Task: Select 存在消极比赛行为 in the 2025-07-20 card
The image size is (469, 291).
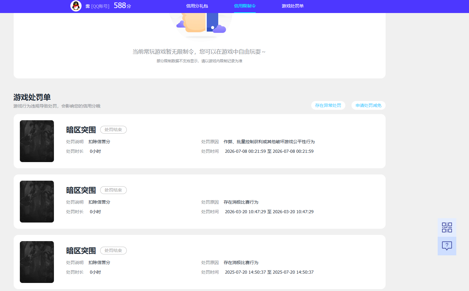Action: tap(241, 262)
